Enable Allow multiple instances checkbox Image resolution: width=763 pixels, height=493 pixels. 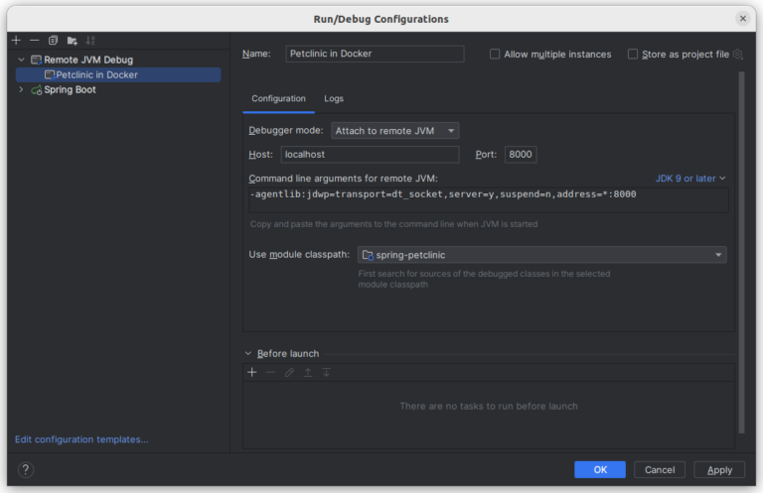[495, 55]
